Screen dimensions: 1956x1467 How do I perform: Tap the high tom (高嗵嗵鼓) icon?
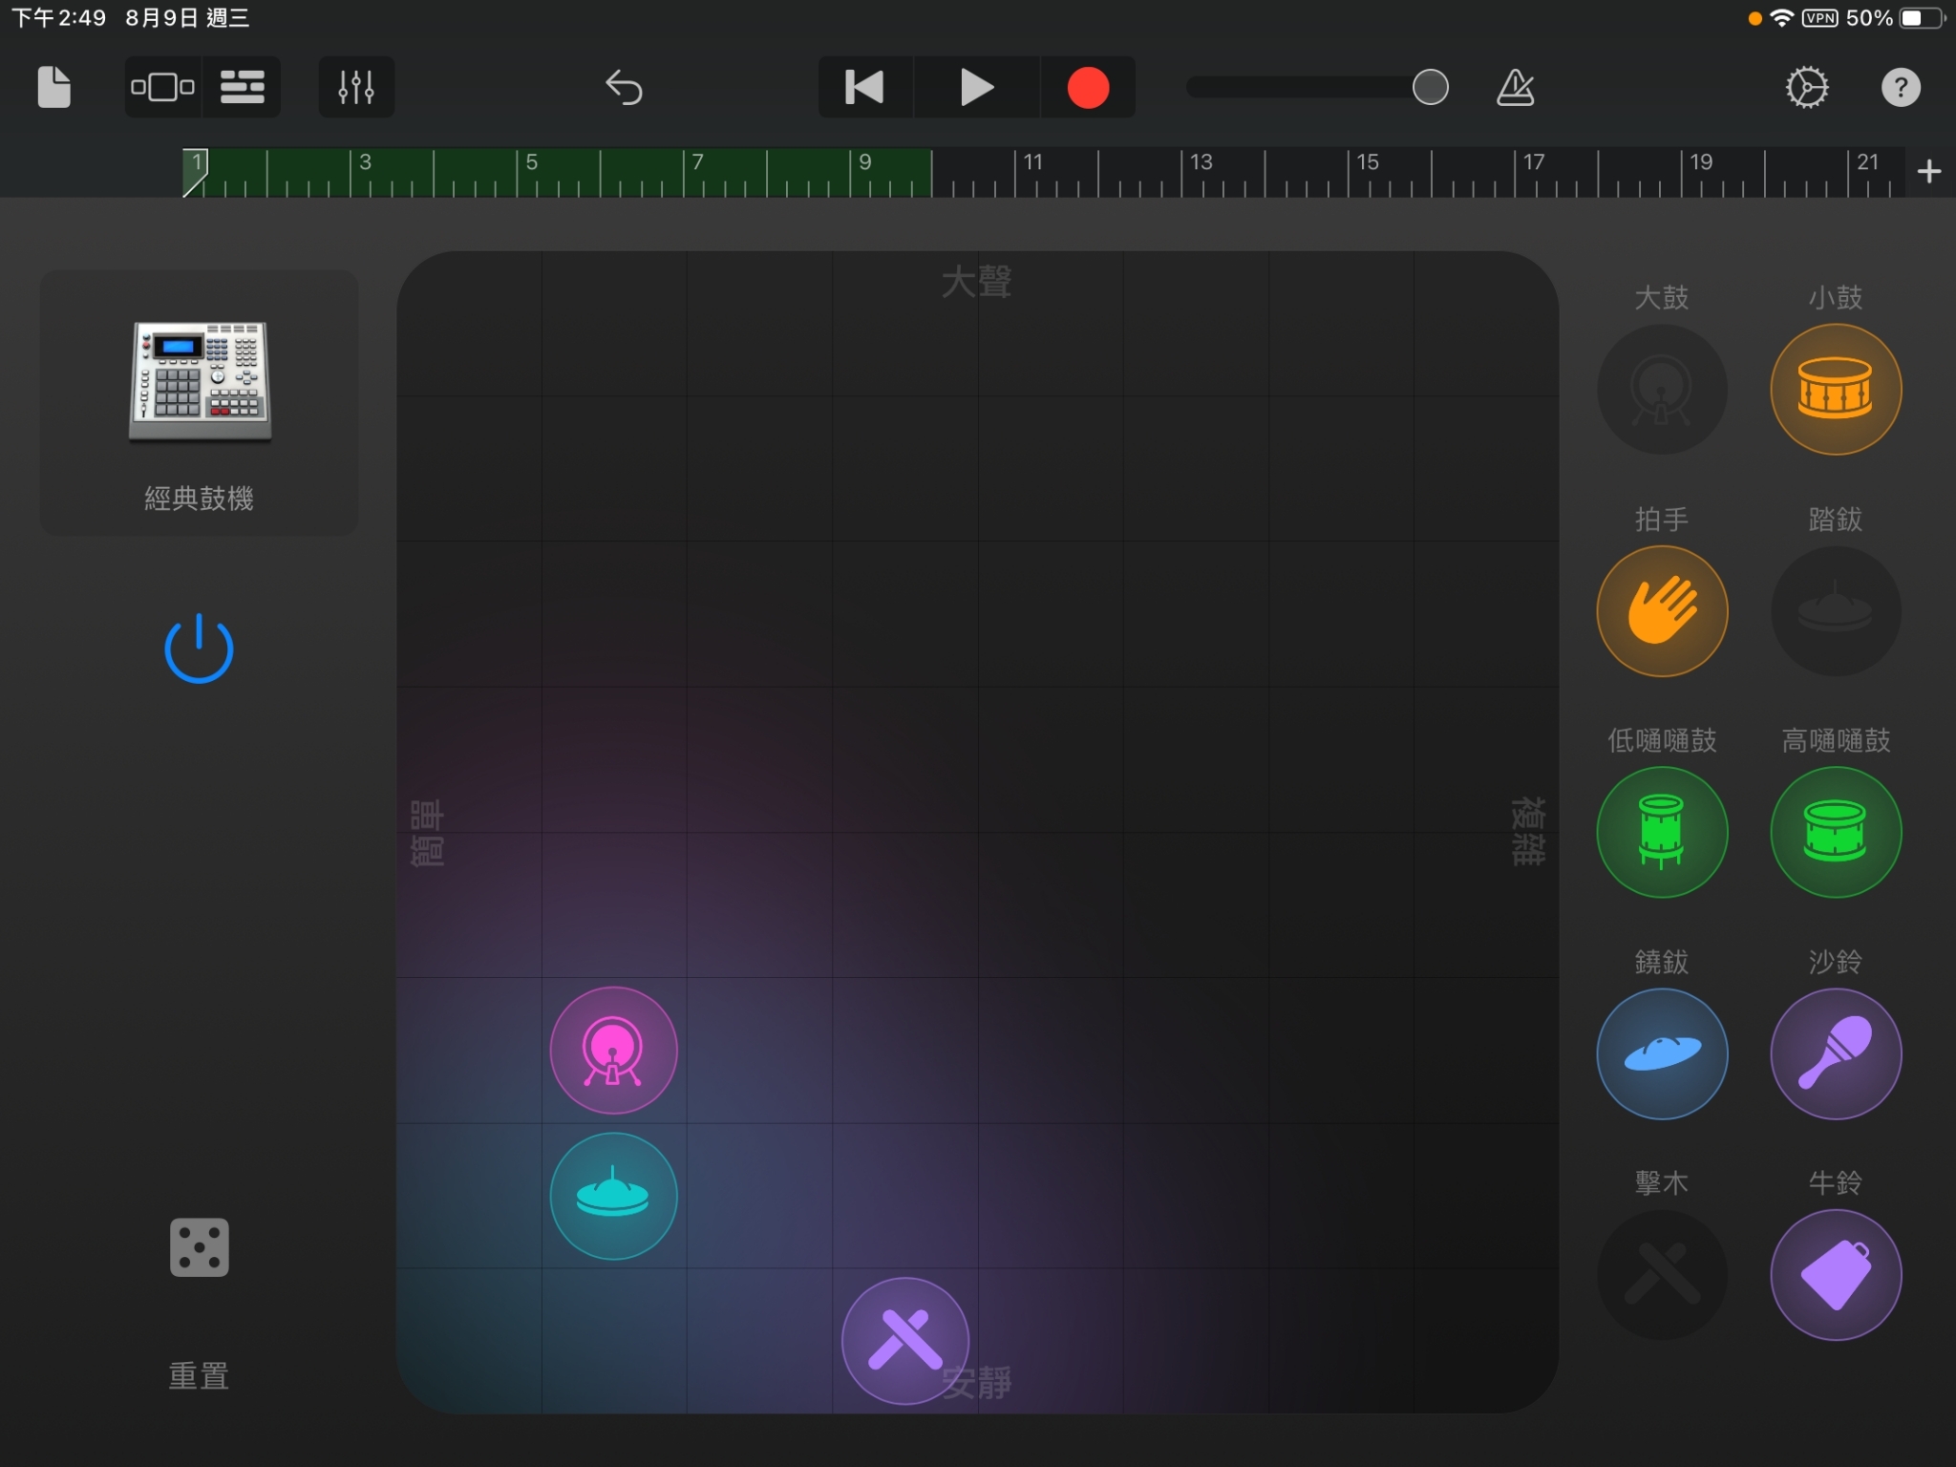(1835, 832)
